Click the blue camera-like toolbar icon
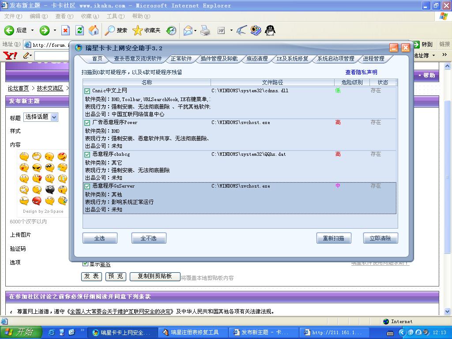Viewport: 452px width, 339px height. click(x=256, y=30)
